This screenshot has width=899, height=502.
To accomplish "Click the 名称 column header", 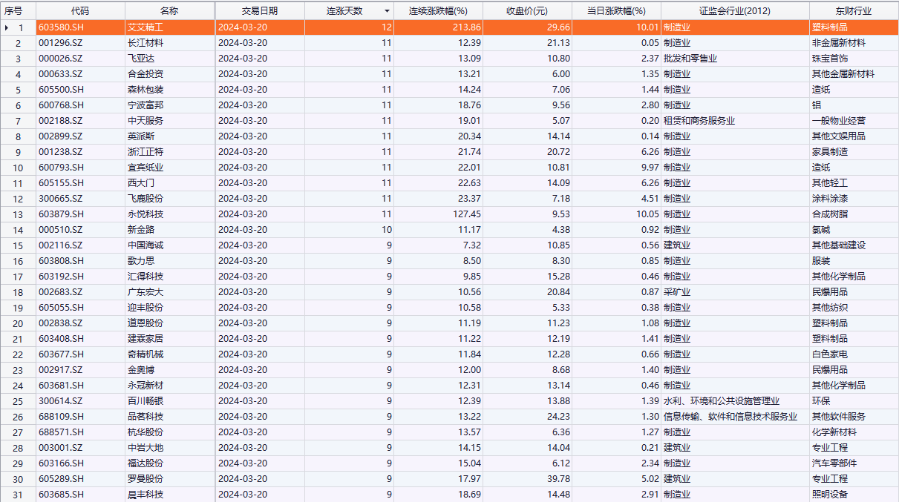I will tap(169, 11).
